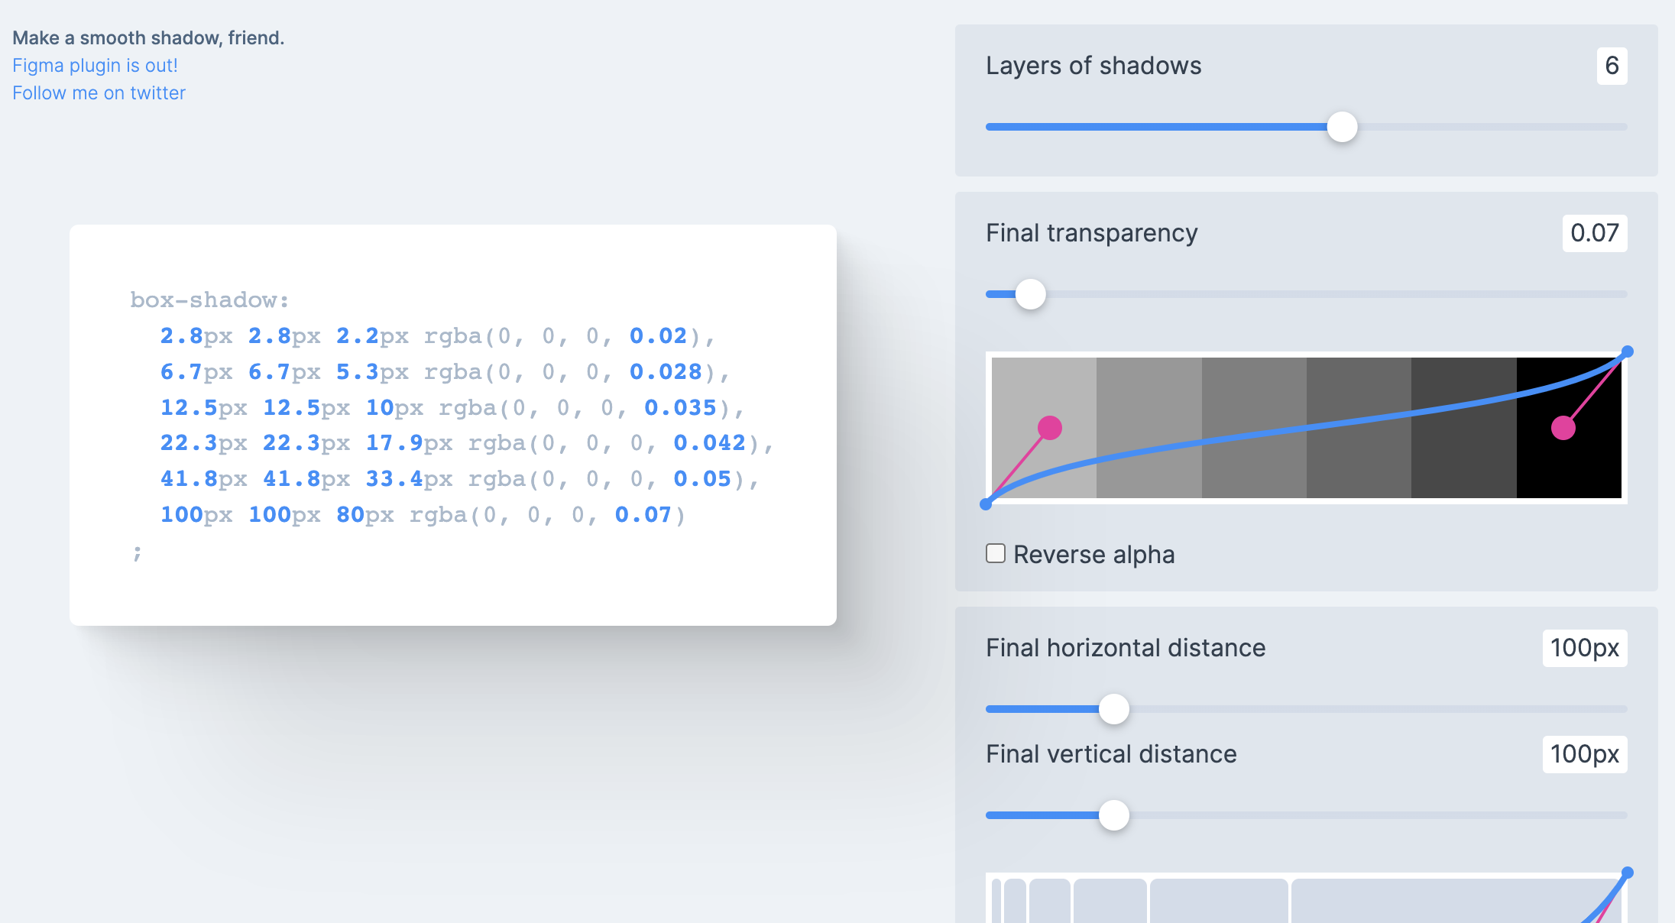Click the Final vertical distance input field

[1586, 755]
